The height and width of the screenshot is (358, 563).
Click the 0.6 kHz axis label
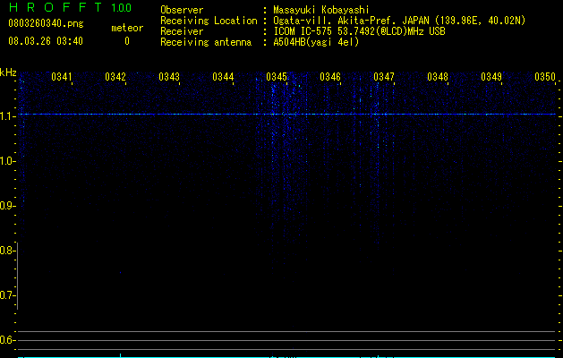[x=7, y=340]
